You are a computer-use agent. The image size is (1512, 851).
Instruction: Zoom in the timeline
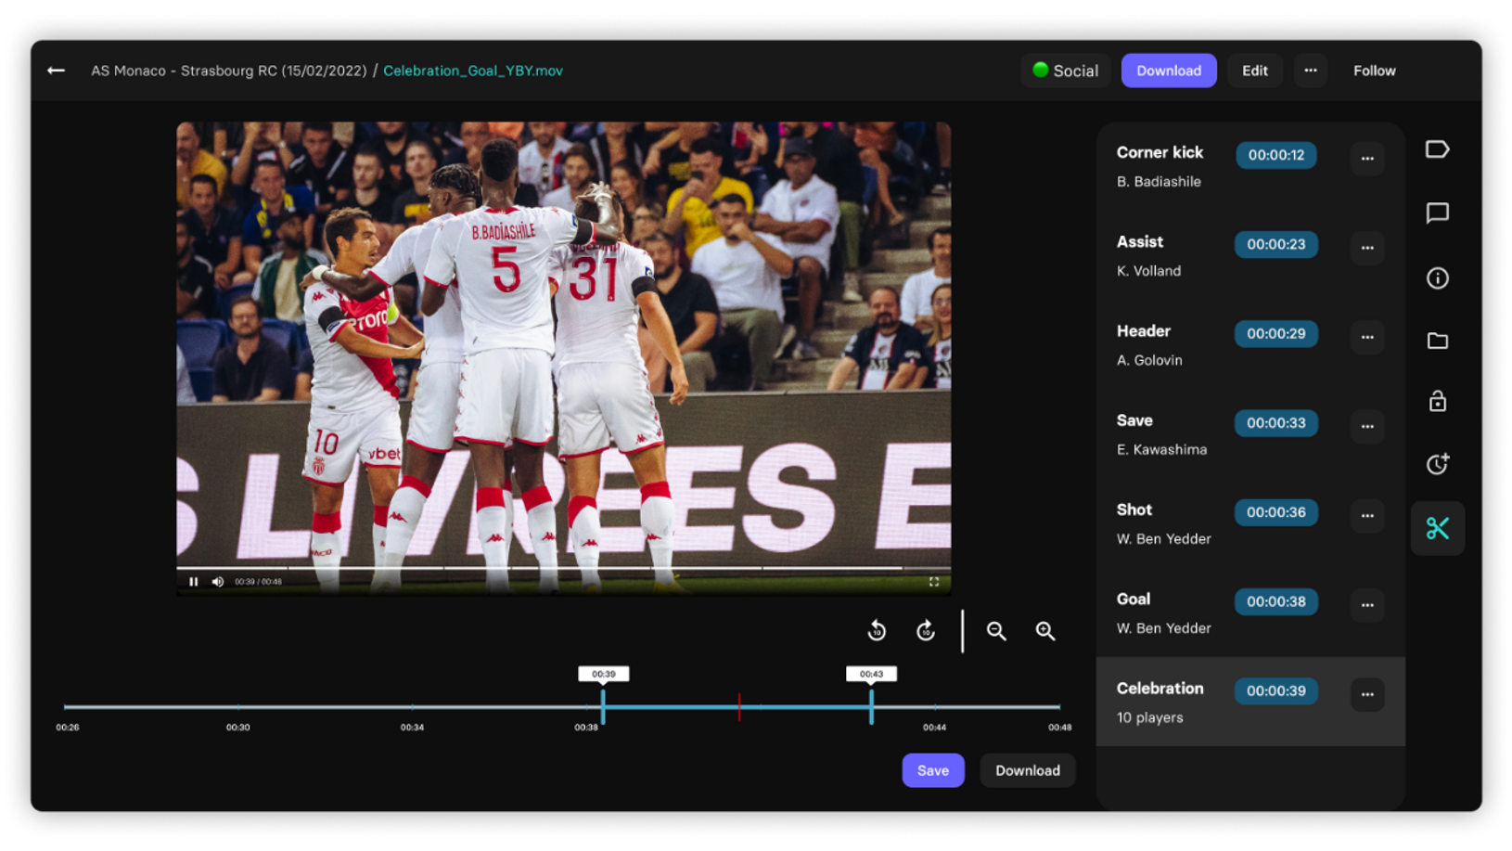click(1045, 631)
